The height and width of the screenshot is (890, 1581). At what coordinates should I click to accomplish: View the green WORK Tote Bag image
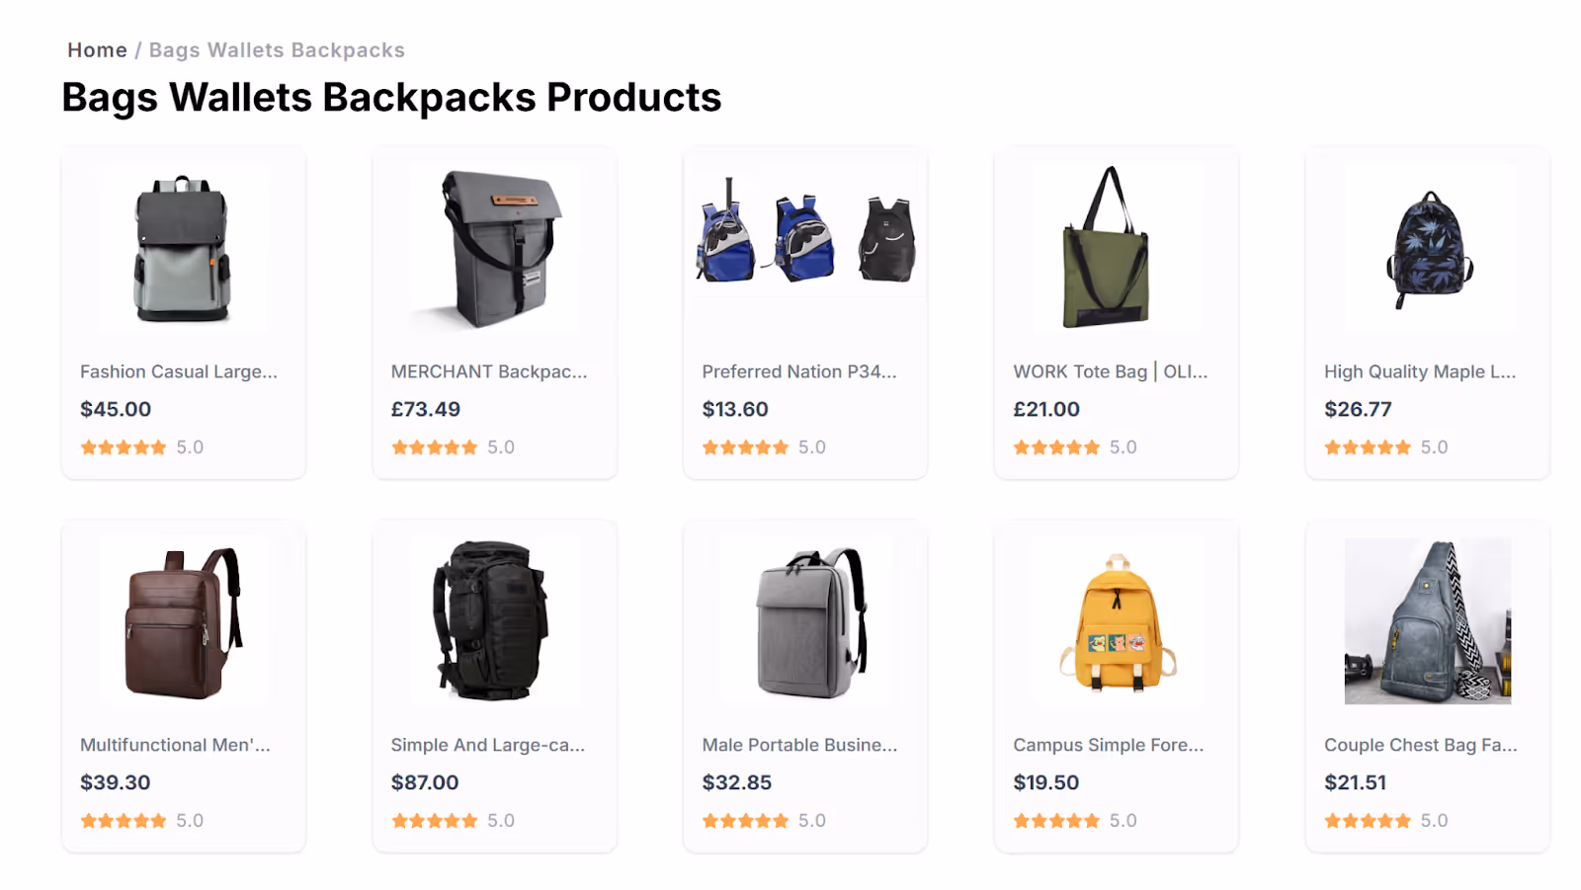tap(1117, 249)
